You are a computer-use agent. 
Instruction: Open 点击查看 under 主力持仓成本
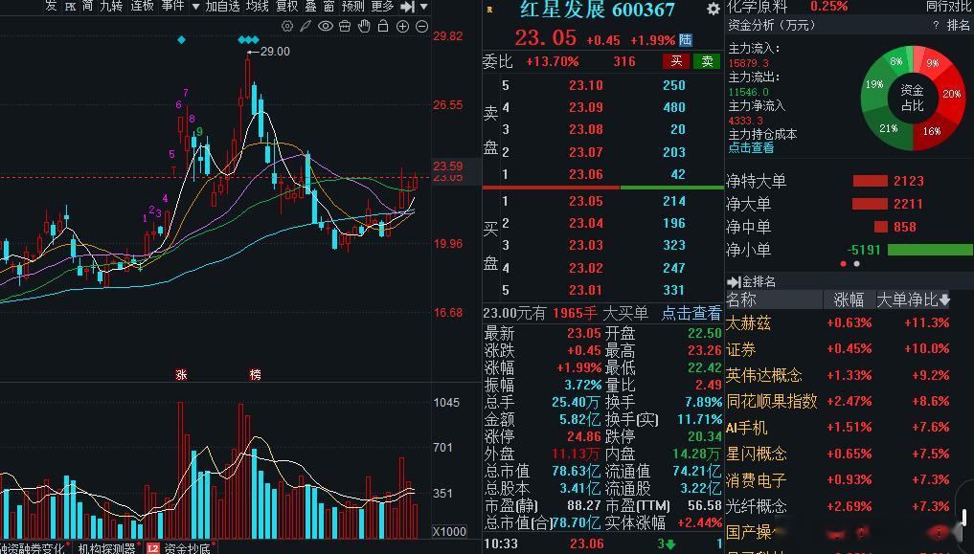(x=751, y=147)
